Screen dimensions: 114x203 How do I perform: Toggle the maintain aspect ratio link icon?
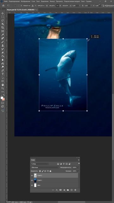57,6
